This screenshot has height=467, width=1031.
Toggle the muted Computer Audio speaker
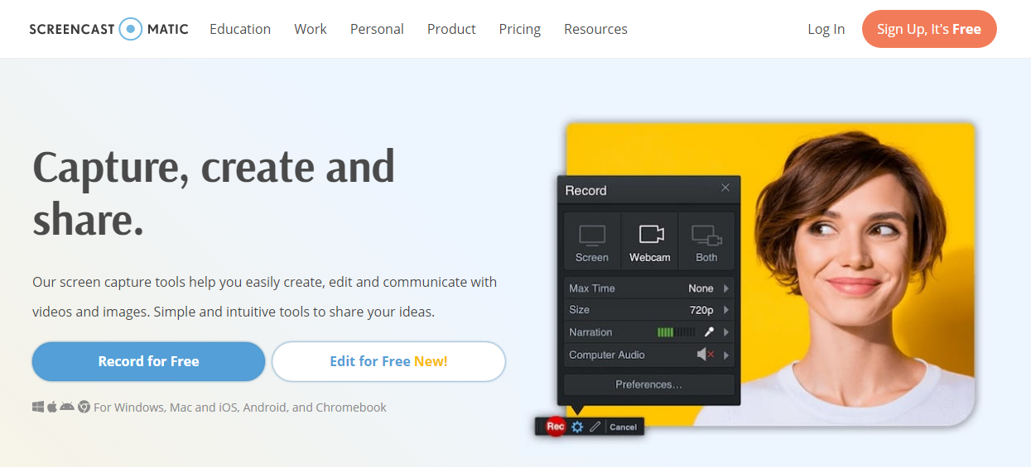tap(705, 355)
